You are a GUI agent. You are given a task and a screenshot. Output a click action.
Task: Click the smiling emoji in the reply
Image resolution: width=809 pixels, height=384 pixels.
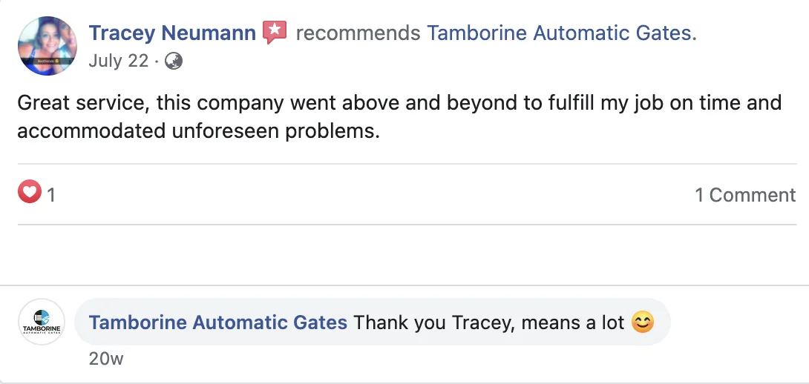point(643,322)
